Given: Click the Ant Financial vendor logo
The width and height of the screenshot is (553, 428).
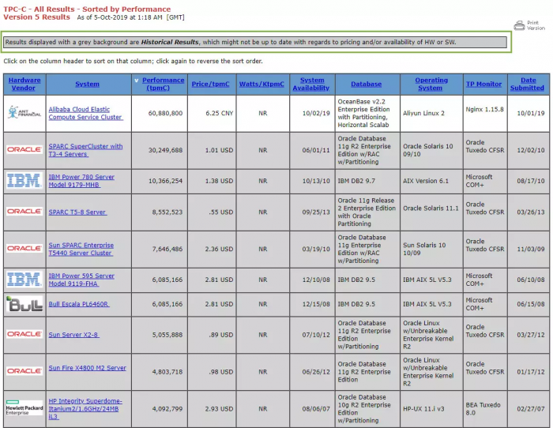Looking at the screenshot, I should click(x=24, y=113).
